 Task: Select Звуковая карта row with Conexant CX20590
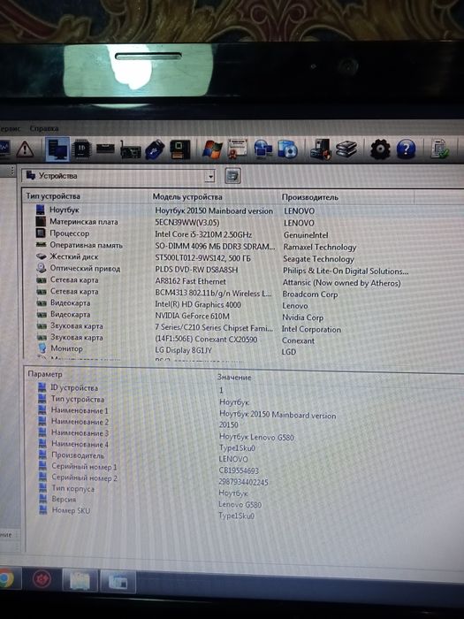224,338
